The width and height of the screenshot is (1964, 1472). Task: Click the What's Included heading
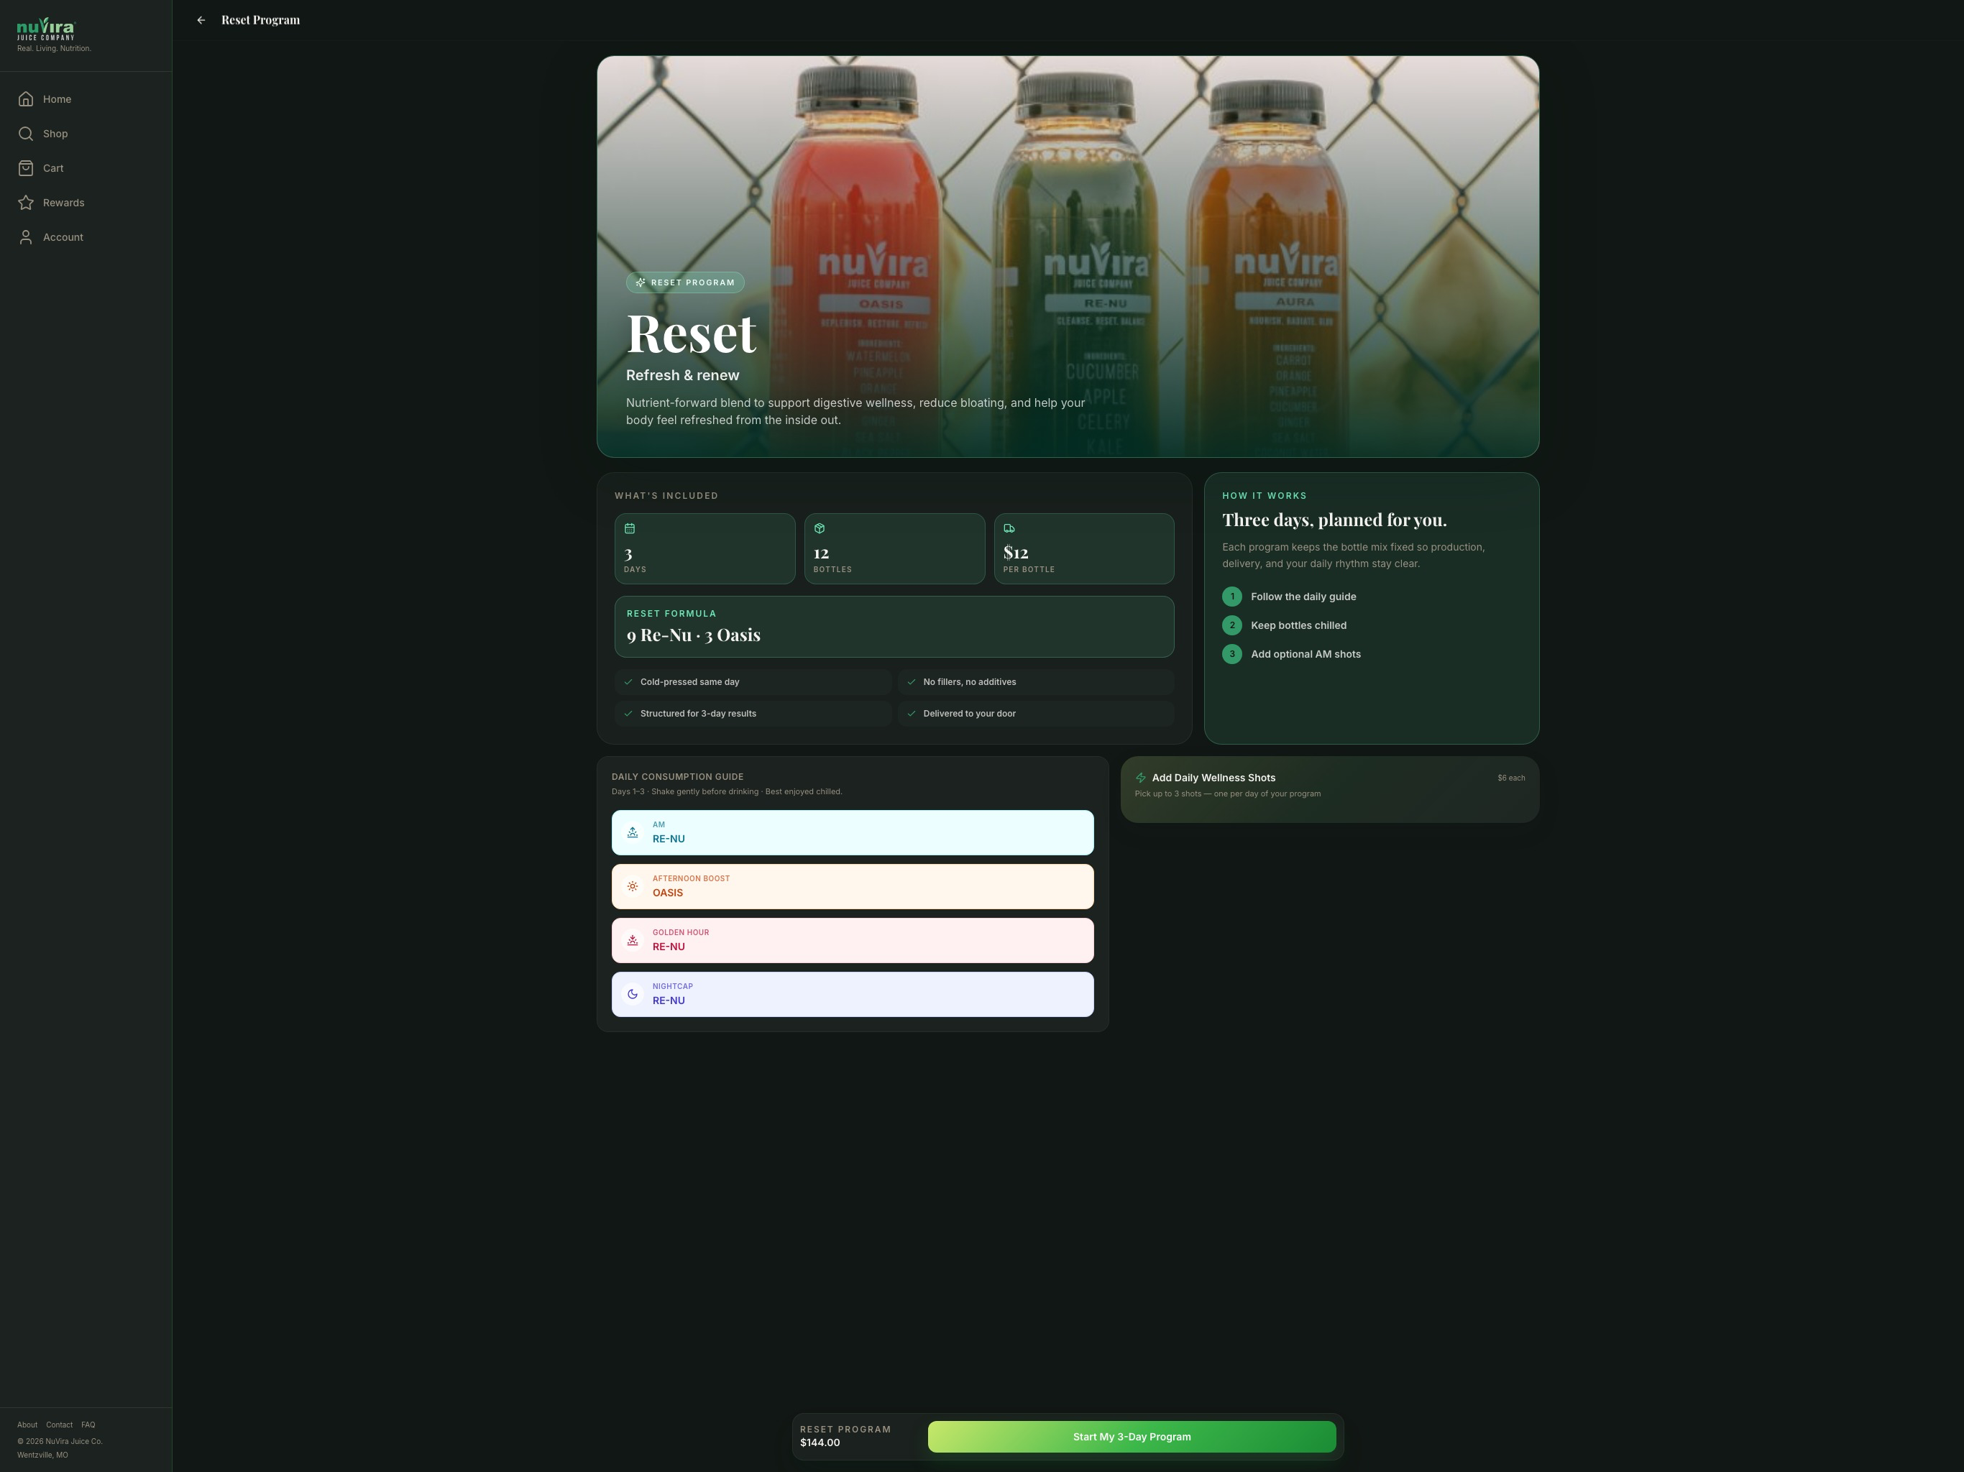666,495
